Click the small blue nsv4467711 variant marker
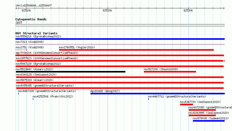 click(149, 99)
